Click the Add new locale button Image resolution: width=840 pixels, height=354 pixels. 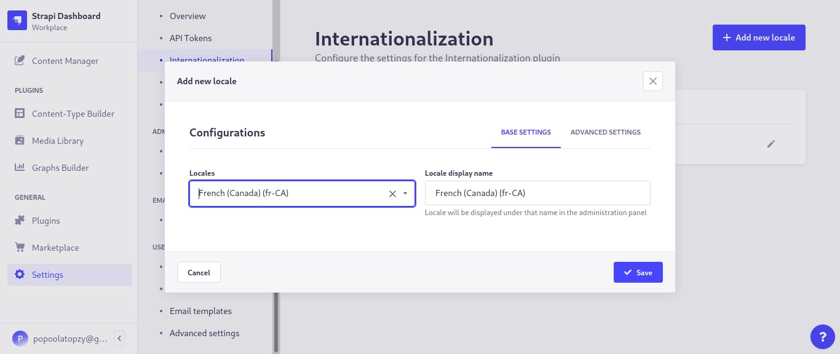click(759, 37)
